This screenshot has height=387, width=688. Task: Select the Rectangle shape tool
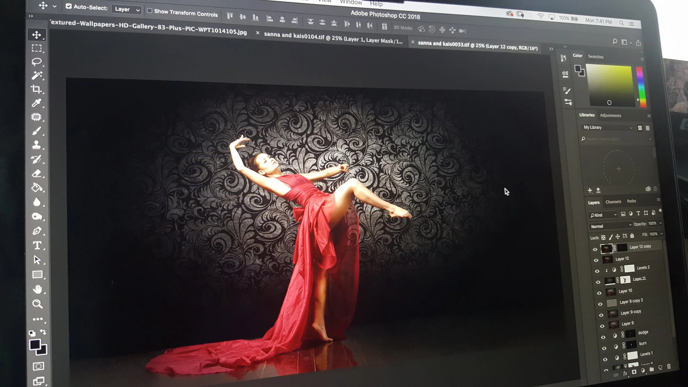click(x=37, y=275)
